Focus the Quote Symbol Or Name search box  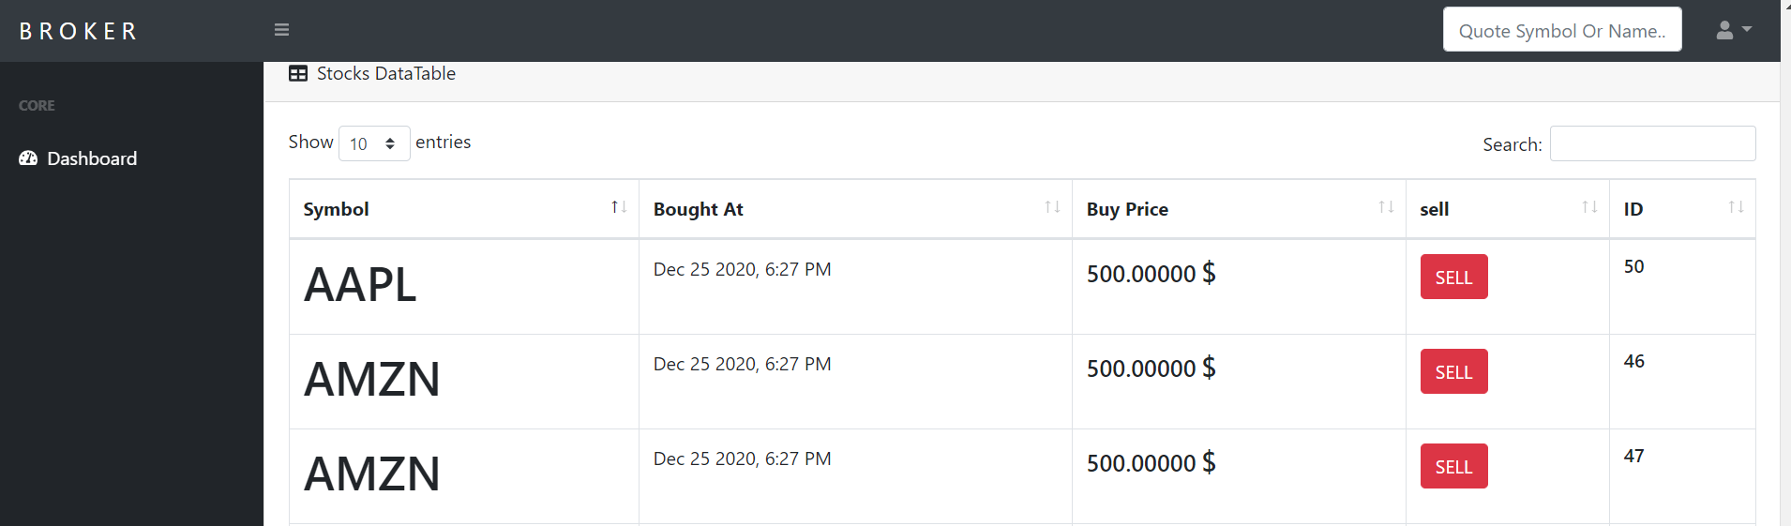(x=1561, y=30)
